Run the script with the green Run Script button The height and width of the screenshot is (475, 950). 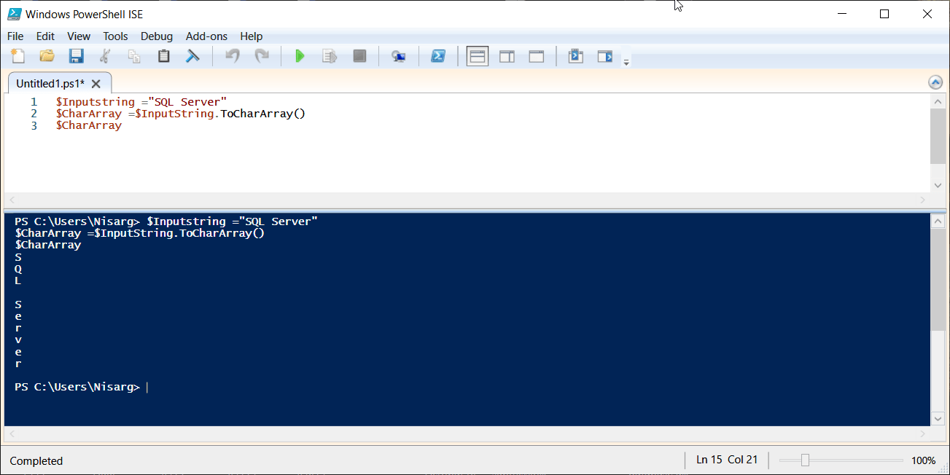coord(300,55)
